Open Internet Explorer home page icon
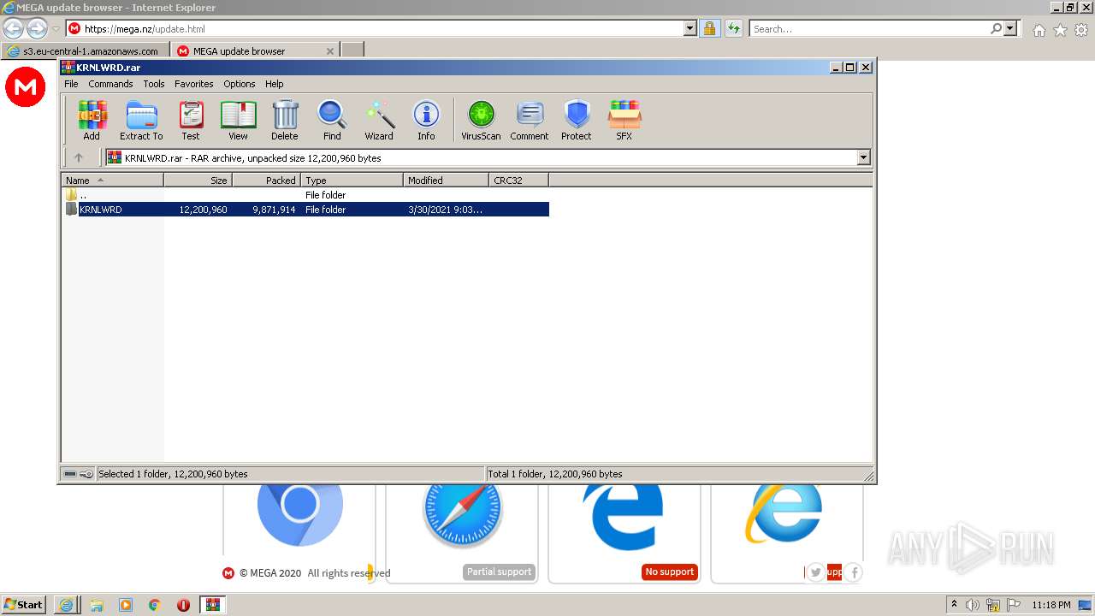 [x=1039, y=30]
